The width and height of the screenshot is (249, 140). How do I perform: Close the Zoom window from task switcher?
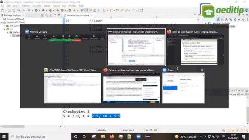[x=202, y=70]
